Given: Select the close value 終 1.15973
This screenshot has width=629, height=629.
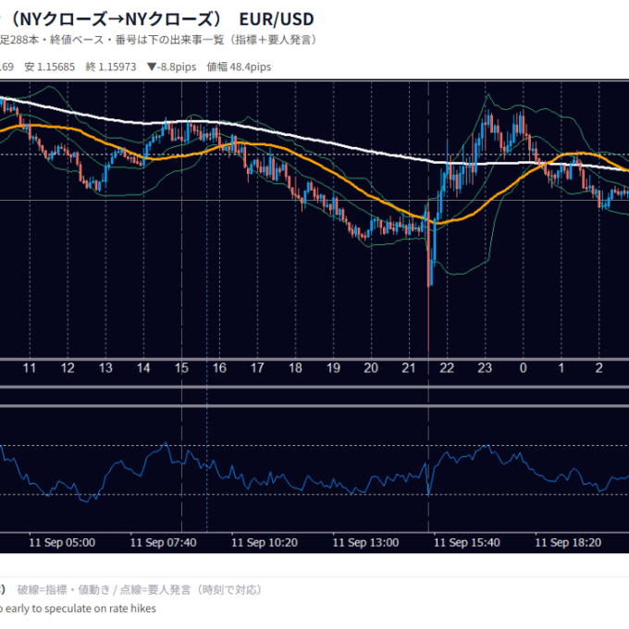Looking at the screenshot, I should 111,67.
